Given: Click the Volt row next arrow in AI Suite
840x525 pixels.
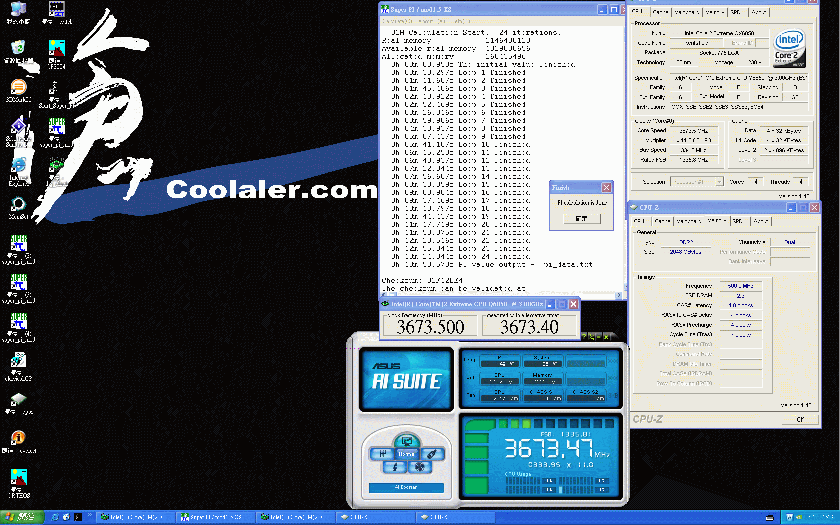Looking at the screenshot, I should (x=616, y=378).
